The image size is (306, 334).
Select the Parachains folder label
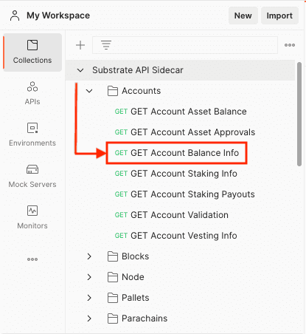point(145,318)
